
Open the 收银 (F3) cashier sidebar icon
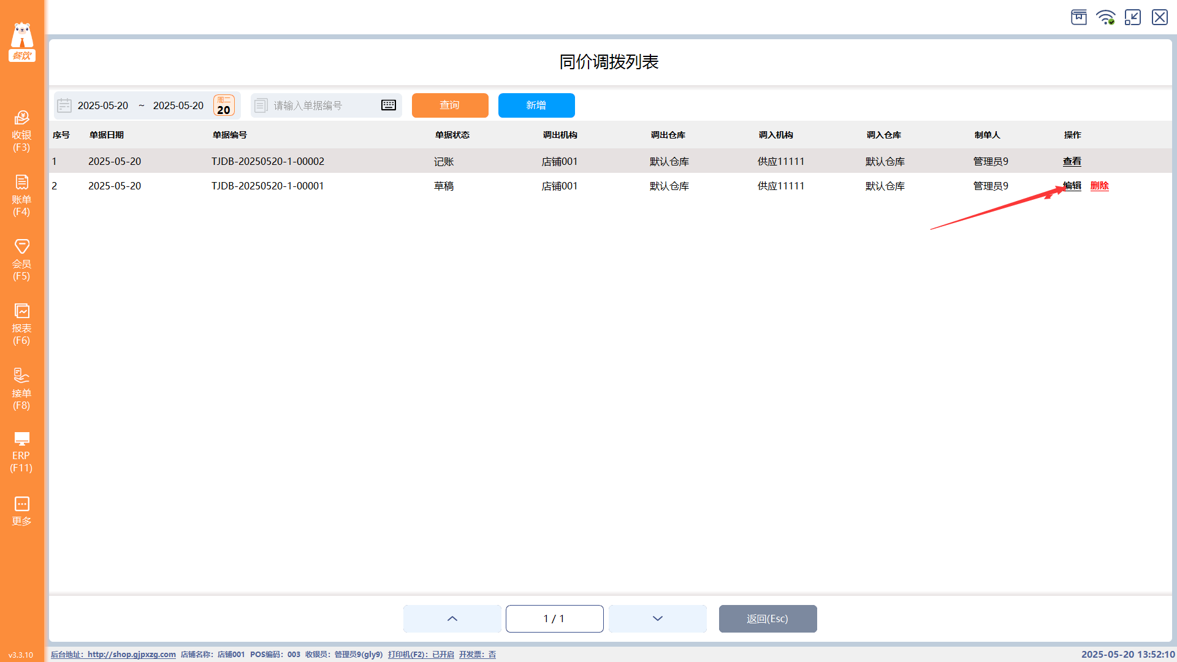coord(21,131)
